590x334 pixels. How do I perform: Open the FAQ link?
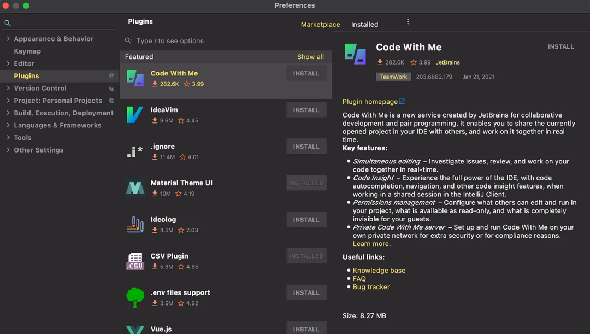(359, 279)
